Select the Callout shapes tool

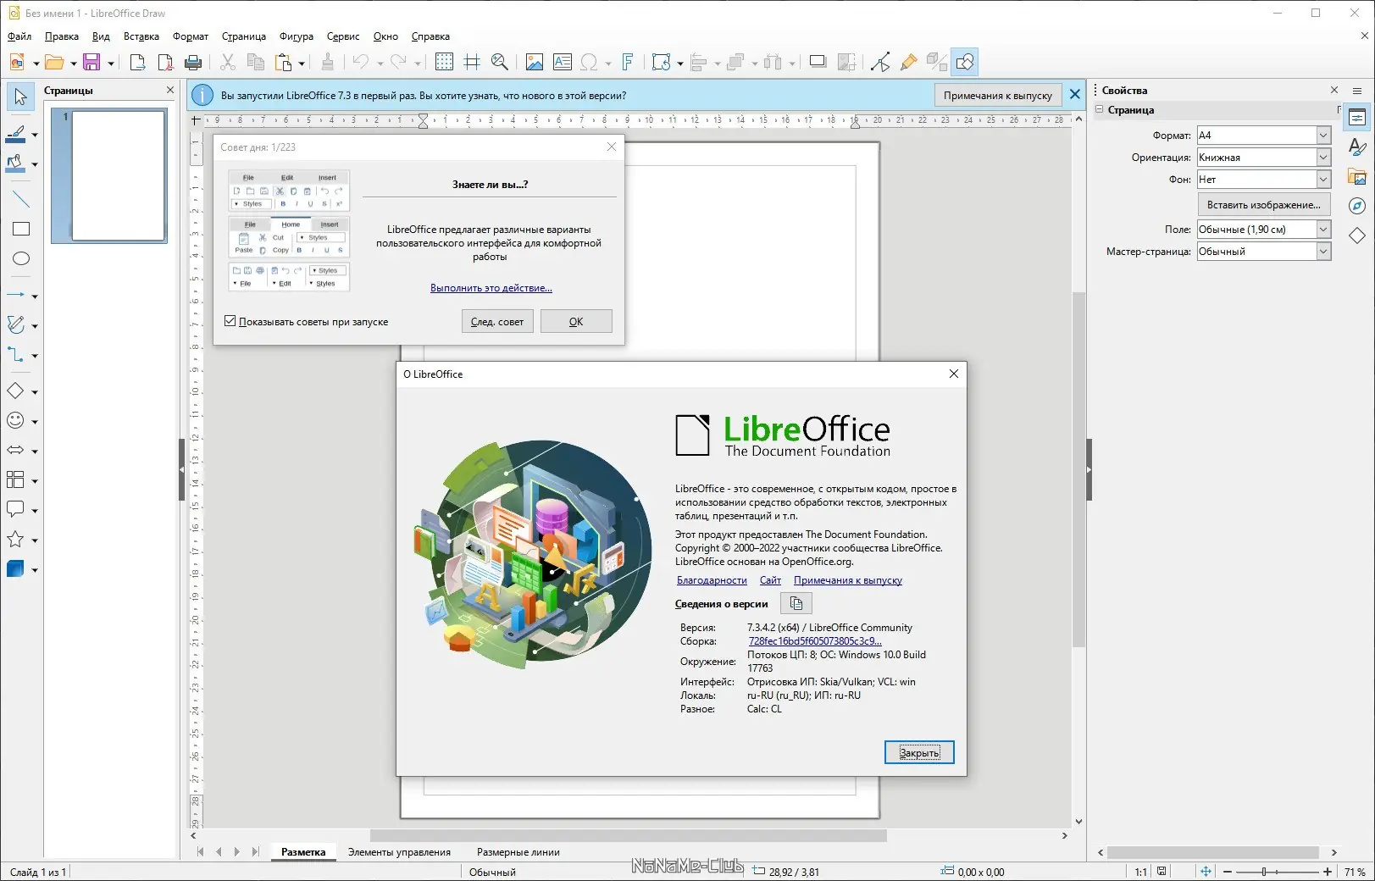pos(15,510)
